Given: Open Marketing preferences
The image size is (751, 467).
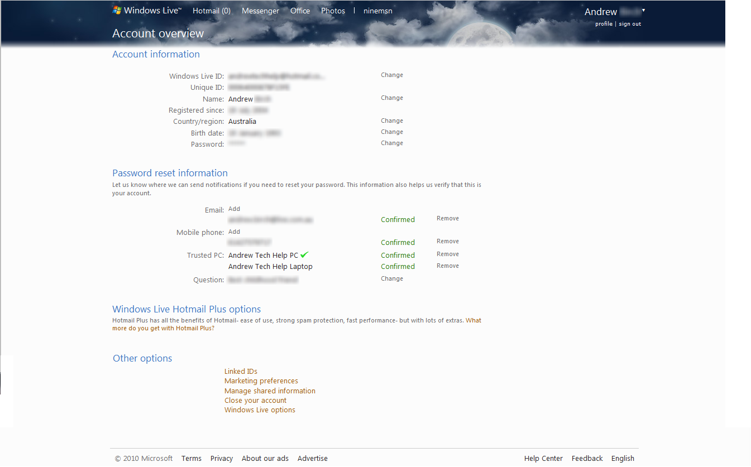Looking at the screenshot, I should pyautogui.click(x=261, y=381).
